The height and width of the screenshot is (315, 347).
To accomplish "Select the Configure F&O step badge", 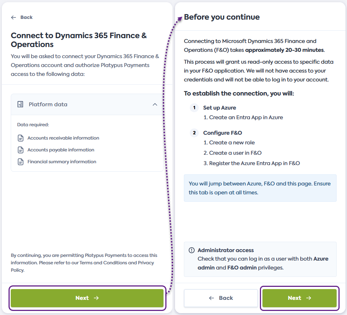I will (x=194, y=133).
